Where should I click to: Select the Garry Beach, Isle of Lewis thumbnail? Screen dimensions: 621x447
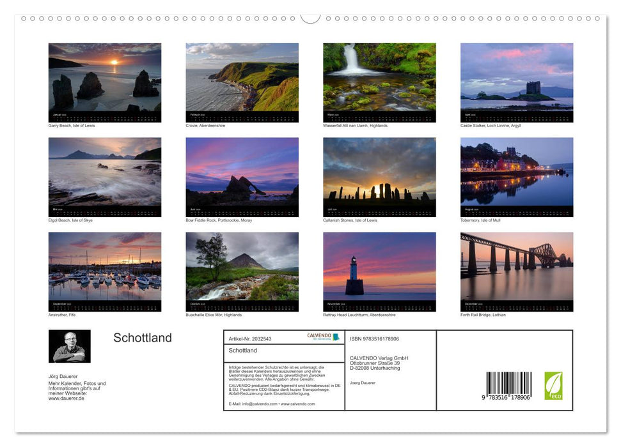106,80
